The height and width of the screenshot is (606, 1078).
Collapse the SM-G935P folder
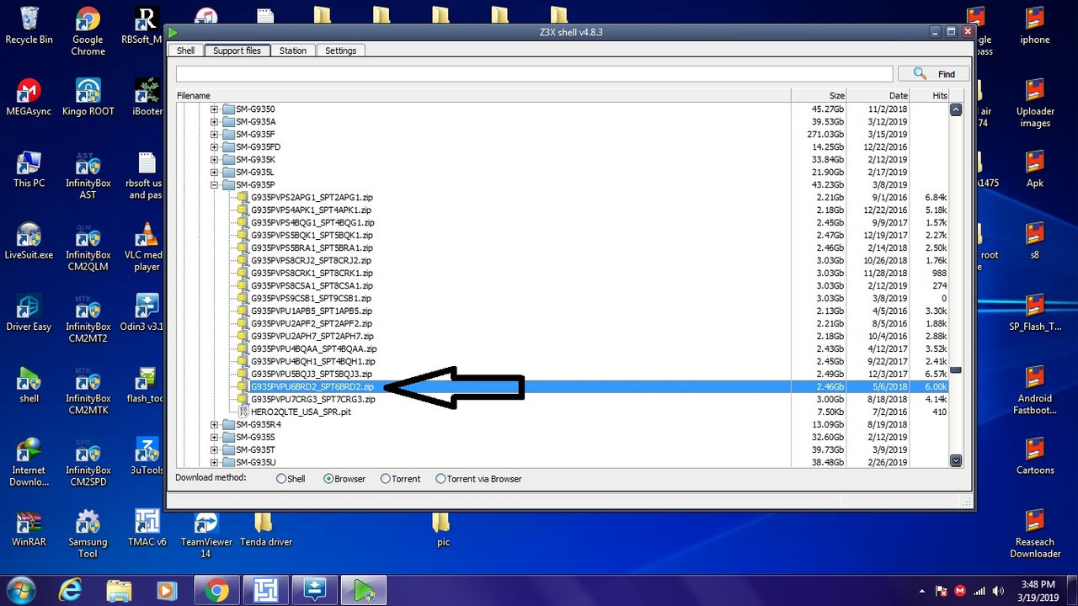point(214,185)
